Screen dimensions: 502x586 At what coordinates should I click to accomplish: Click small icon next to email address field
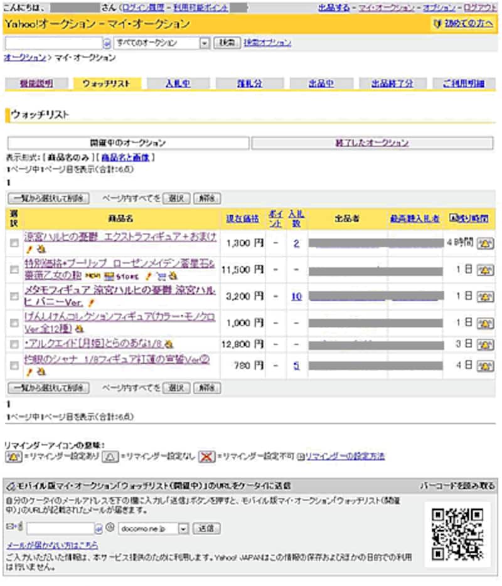point(99,529)
